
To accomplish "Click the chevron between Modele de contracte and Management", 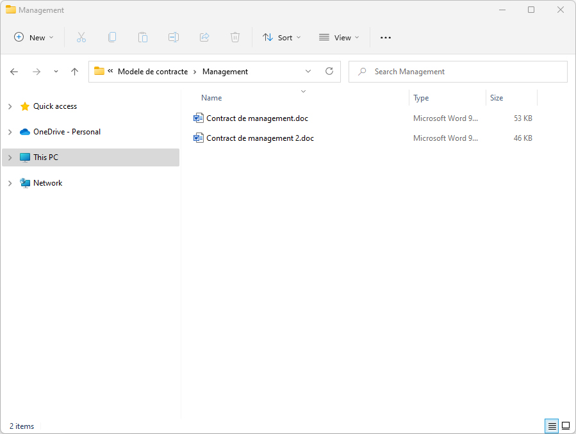I will [x=195, y=72].
